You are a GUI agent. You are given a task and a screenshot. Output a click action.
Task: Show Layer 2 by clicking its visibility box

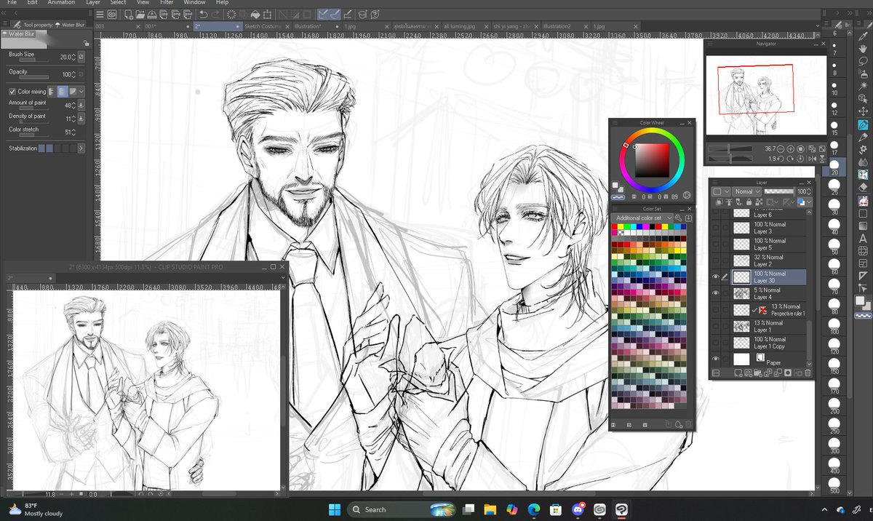click(x=716, y=260)
